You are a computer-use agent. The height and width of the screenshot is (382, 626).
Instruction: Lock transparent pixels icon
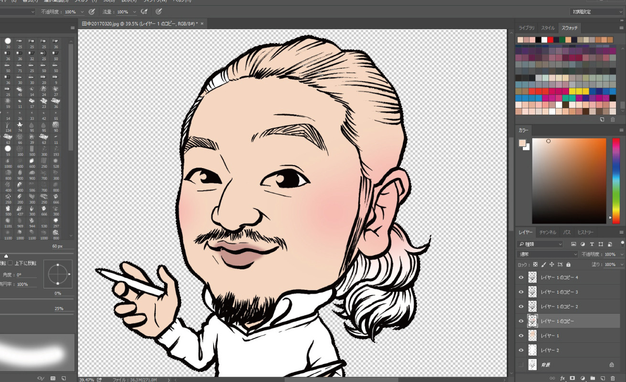point(536,265)
